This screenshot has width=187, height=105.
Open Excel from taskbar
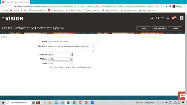coord(74,102)
